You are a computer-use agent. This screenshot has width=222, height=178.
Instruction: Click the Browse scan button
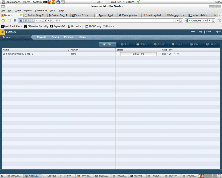pyautogui.click(x=142, y=44)
